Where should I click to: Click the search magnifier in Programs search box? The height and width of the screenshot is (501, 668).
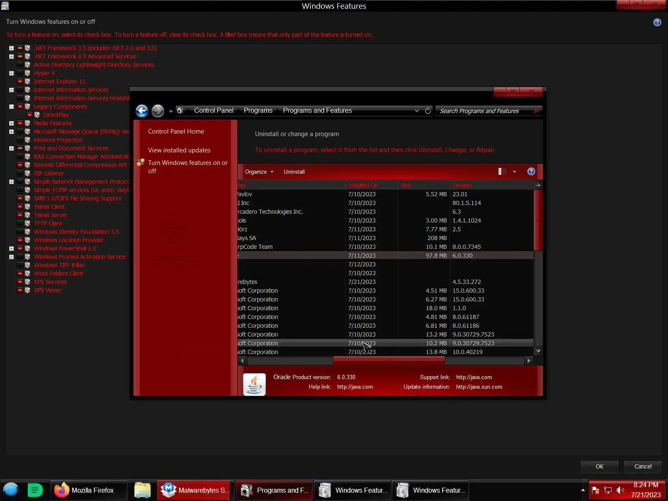coord(536,111)
